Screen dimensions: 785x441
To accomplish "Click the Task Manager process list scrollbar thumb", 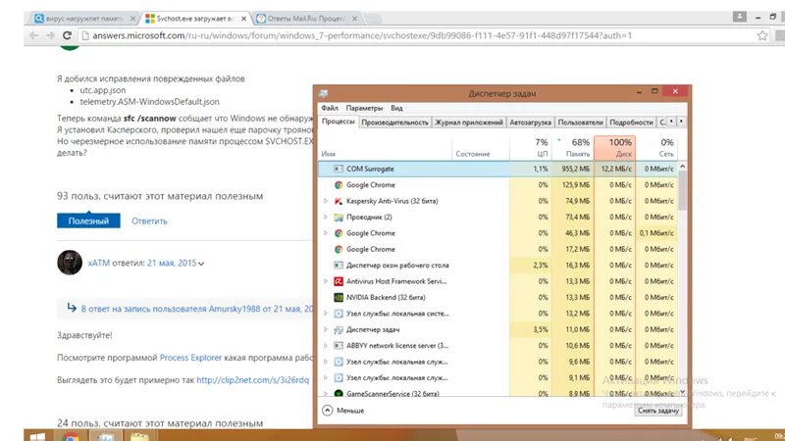I will pos(682,190).
